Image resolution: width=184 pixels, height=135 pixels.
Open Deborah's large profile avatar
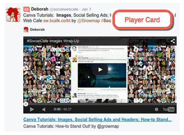click(13, 14)
